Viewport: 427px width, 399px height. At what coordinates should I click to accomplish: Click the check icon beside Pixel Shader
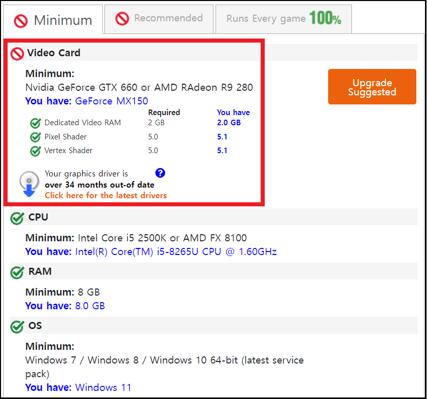click(x=35, y=137)
